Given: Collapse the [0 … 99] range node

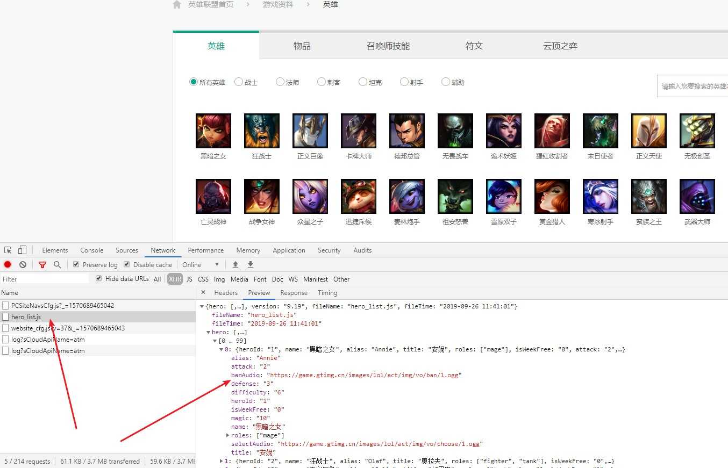Looking at the screenshot, I should (x=215, y=341).
